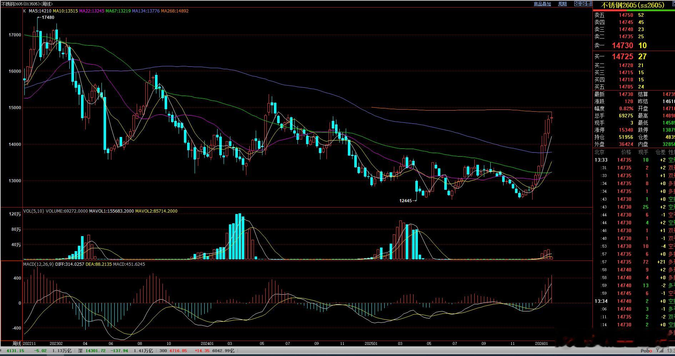Click the DIFF:314.0257 value
This screenshot has height=356, width=675.
[70, 264]
